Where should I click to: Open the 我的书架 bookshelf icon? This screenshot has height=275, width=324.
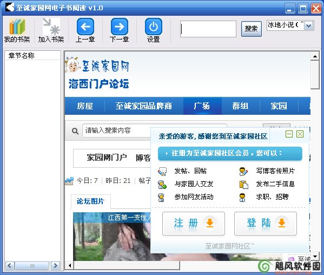[x=17, y=27]
